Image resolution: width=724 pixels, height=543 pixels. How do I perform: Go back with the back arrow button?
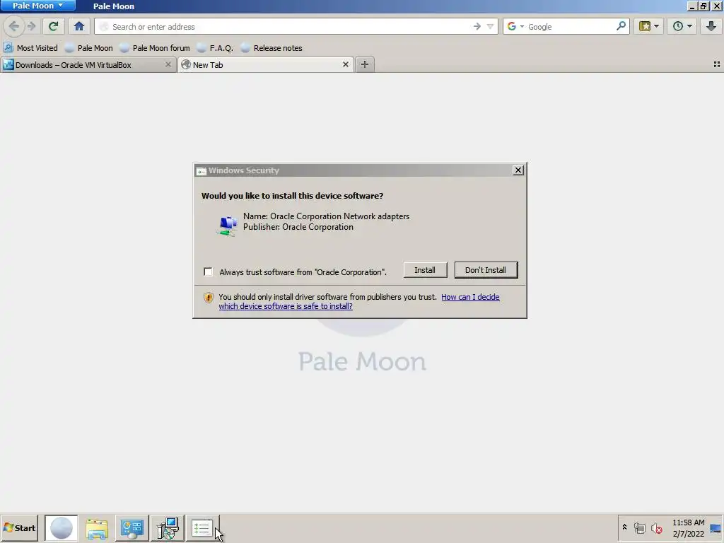click(x=14, y=26)
